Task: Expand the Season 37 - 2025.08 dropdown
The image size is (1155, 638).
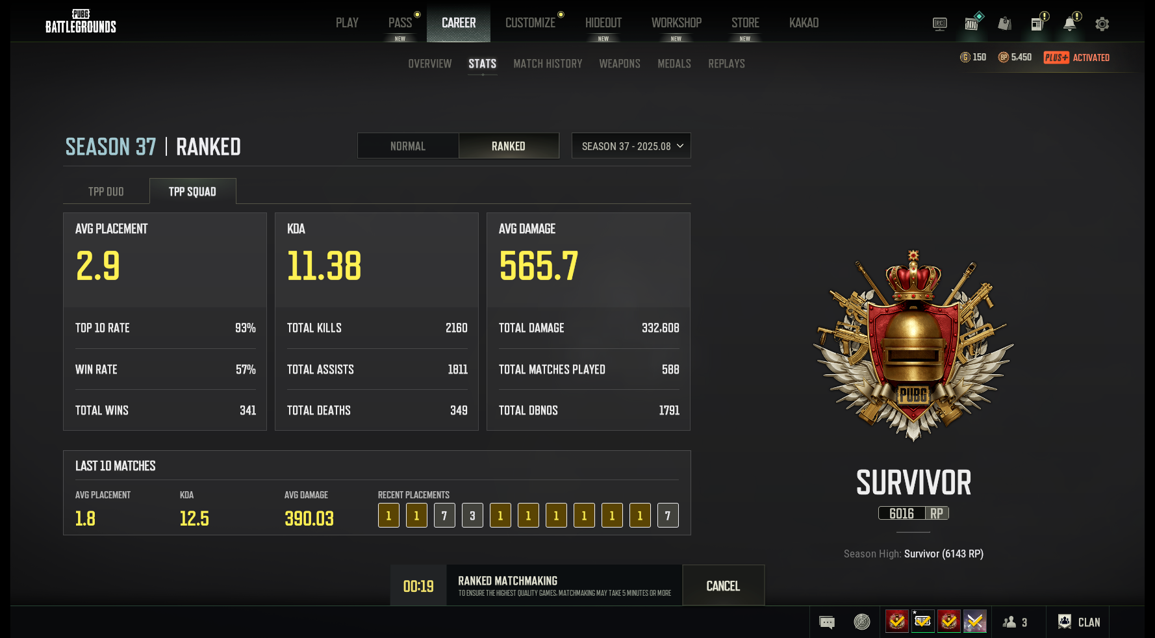Action: pos(631,146)
